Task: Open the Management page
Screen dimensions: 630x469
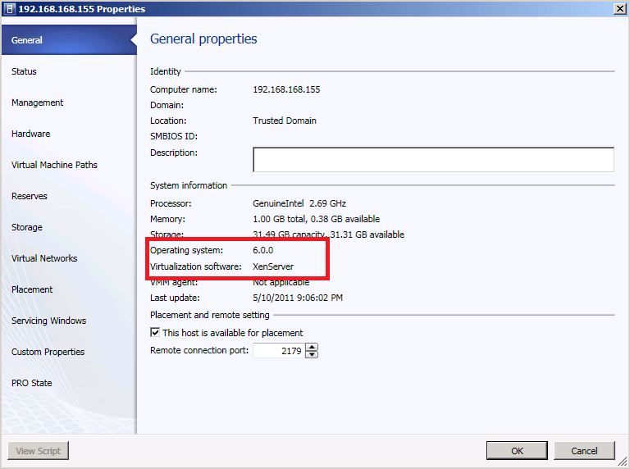Action: pos(38,102)
